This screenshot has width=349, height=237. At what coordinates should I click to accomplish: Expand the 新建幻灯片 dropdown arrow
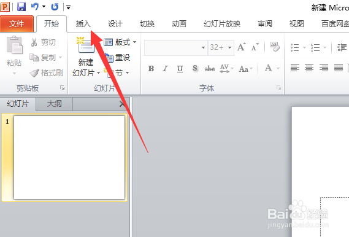[x=98, y=73]
